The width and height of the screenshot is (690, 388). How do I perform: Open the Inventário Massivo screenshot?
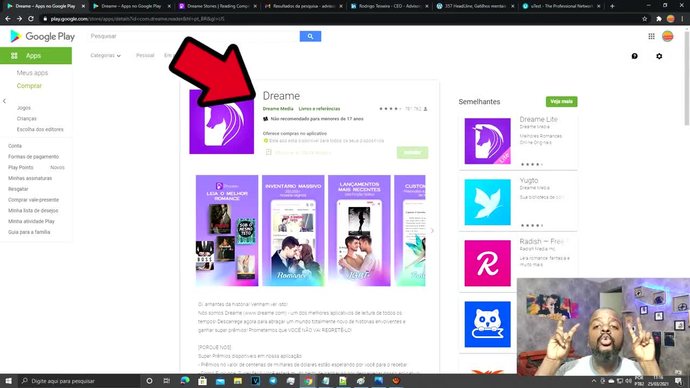coord(293,231)
